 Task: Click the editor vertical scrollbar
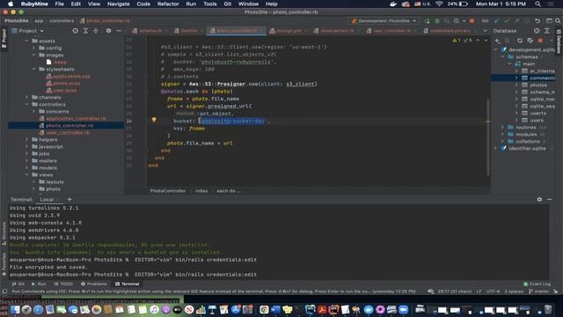pos(488,136)
